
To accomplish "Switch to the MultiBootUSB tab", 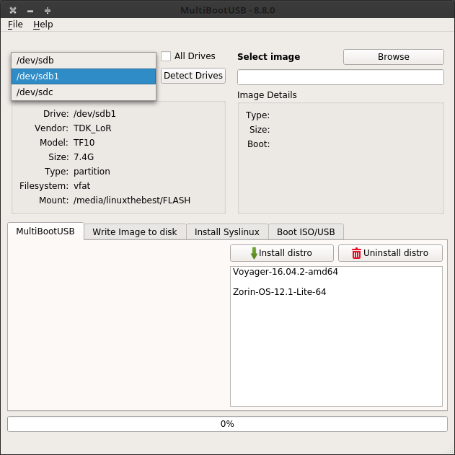I will [45, 231].
